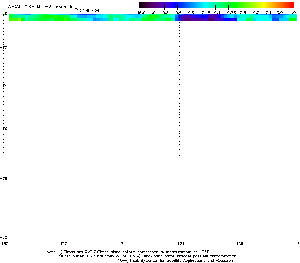Click the -0.45 color scale label

click(204, 13)
